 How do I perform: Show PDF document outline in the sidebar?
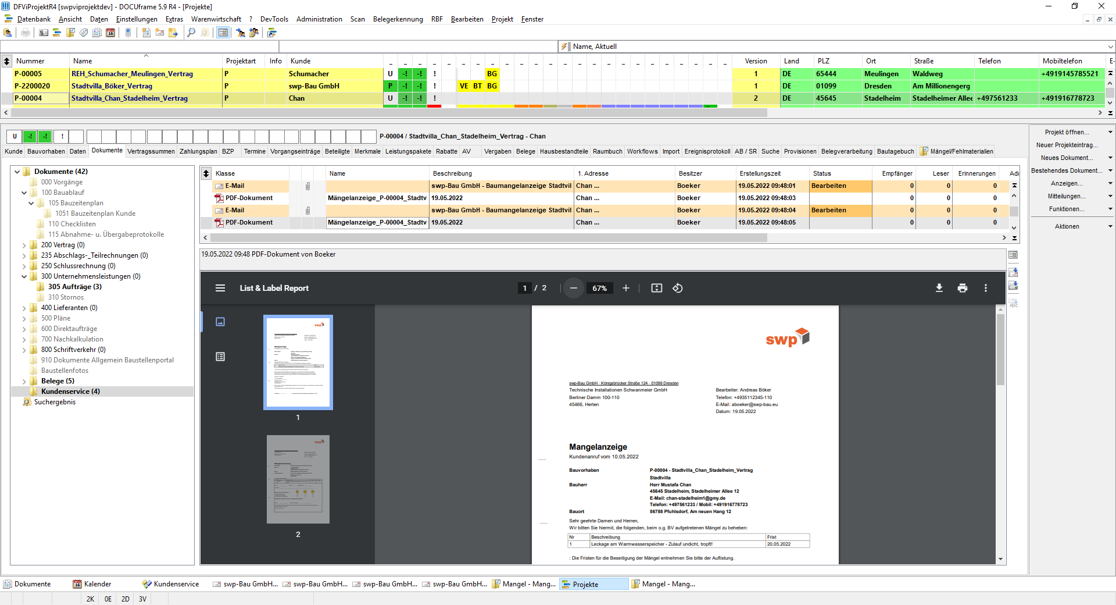click(220, 357)
